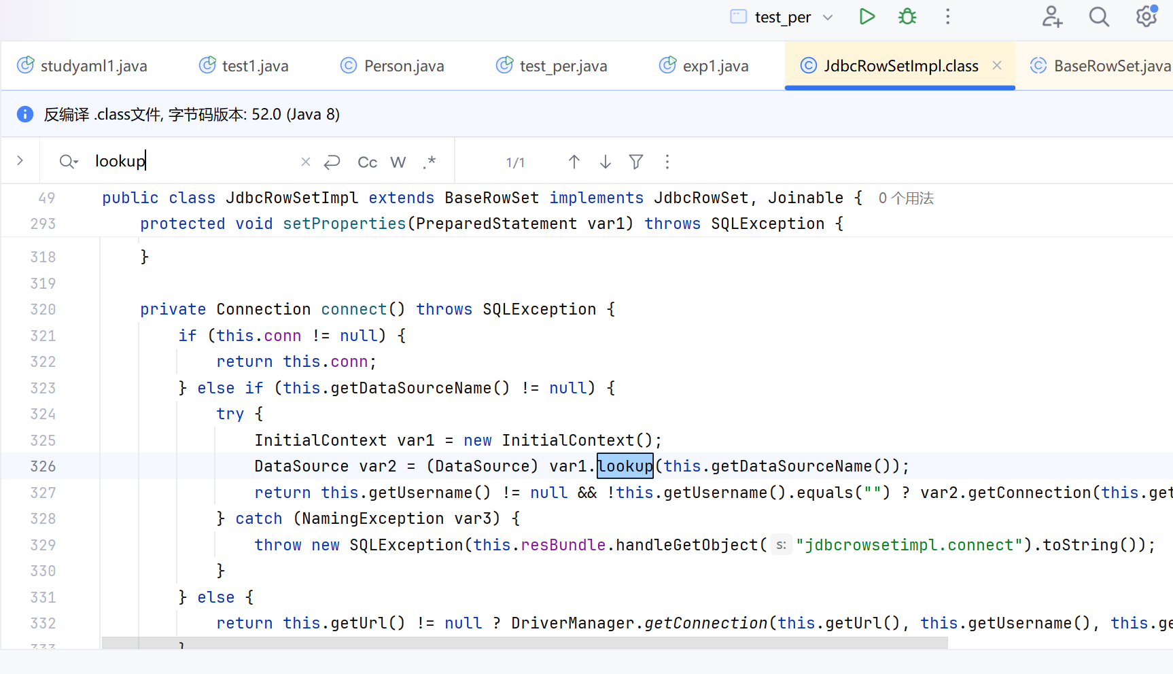The image size is (1173, 674).
Task: Click getConnection in DriverManager call
Action: coord(706,623)
